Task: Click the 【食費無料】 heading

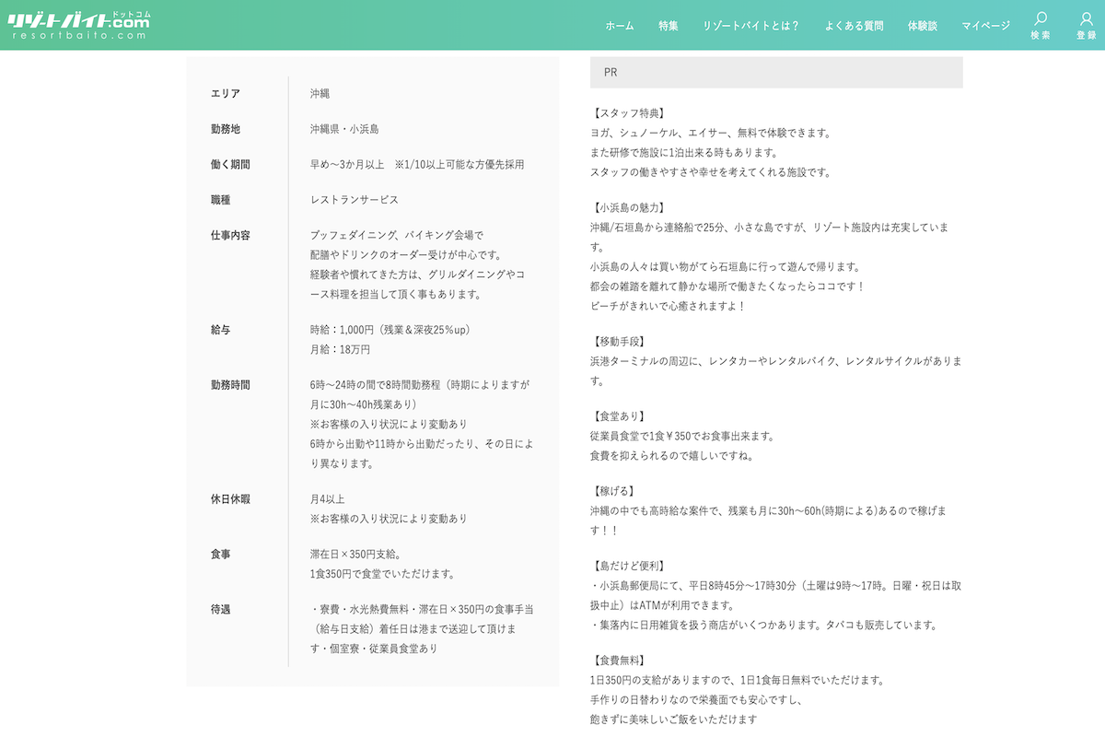Action: (620, 660)
